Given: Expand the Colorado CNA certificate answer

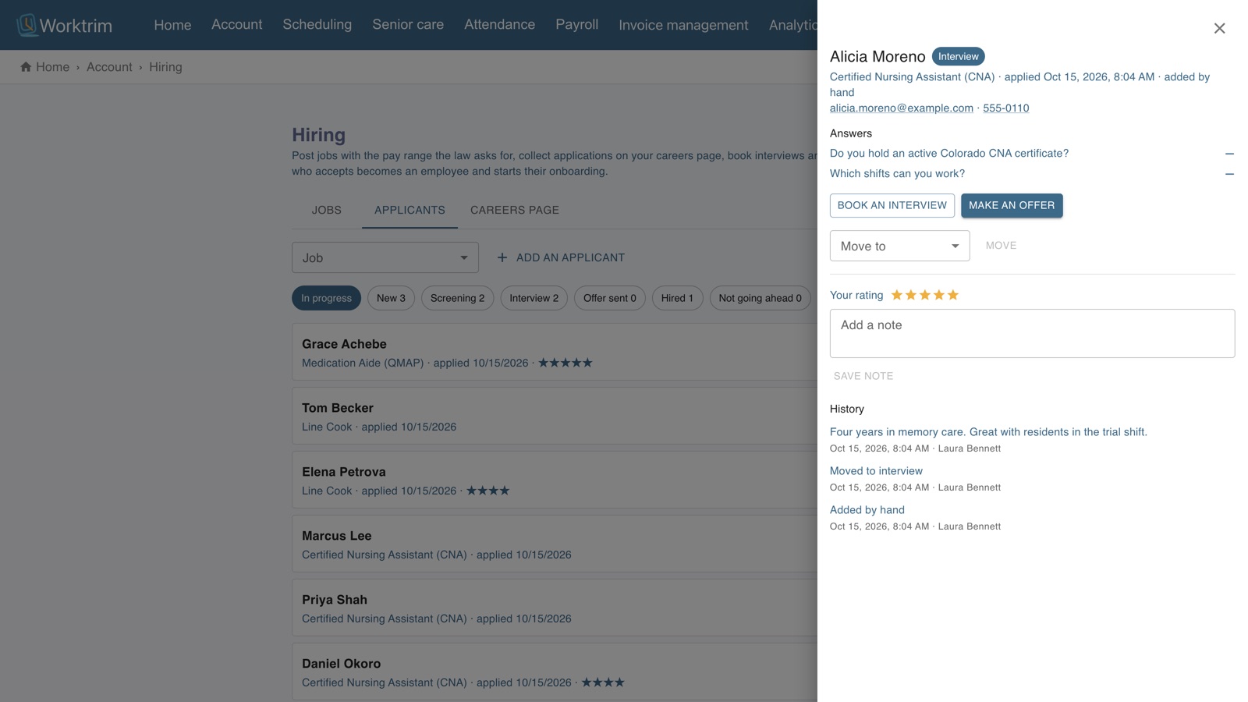Looking at the screenshot, I should 1229,154.
